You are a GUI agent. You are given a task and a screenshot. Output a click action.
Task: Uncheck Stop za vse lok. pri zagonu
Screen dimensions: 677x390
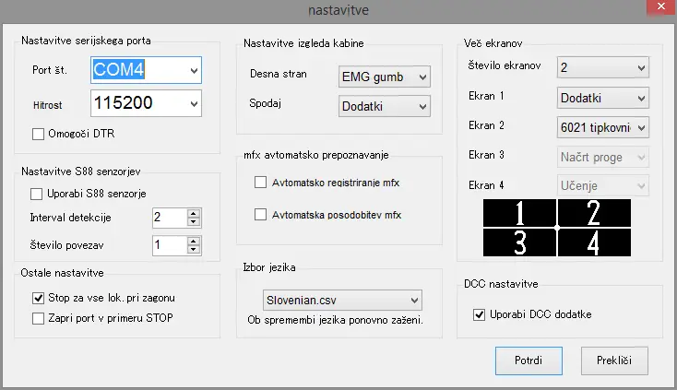38,299
